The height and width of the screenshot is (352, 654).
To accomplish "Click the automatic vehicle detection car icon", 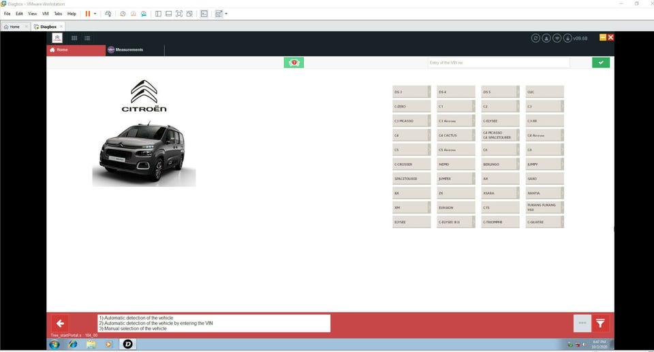I will tap(294, 63).
